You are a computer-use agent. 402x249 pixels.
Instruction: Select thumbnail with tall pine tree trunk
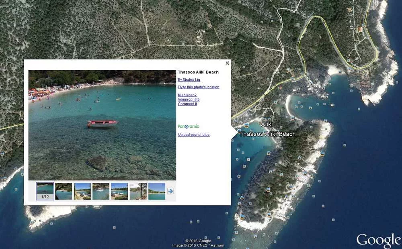[138, 191]
